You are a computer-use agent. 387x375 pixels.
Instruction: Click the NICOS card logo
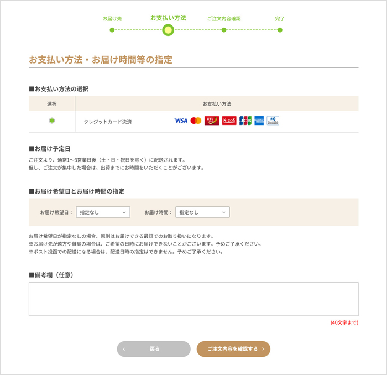pyautogui.click(x=229, y=121)
